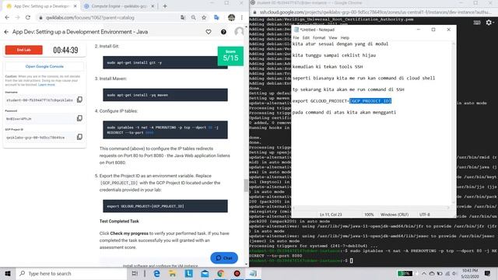Reload the Qwiklabs page
The height and width of the screenshot is (280, 498).
pyautogui.click(x=28, y=17)
